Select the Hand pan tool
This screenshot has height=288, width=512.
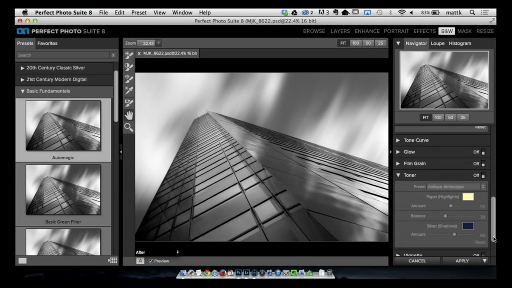tap(128, 115)
